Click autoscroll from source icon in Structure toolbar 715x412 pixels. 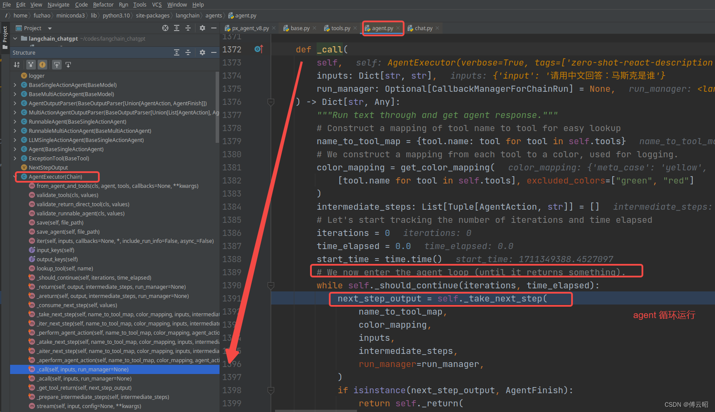click(x=68, y=65)
